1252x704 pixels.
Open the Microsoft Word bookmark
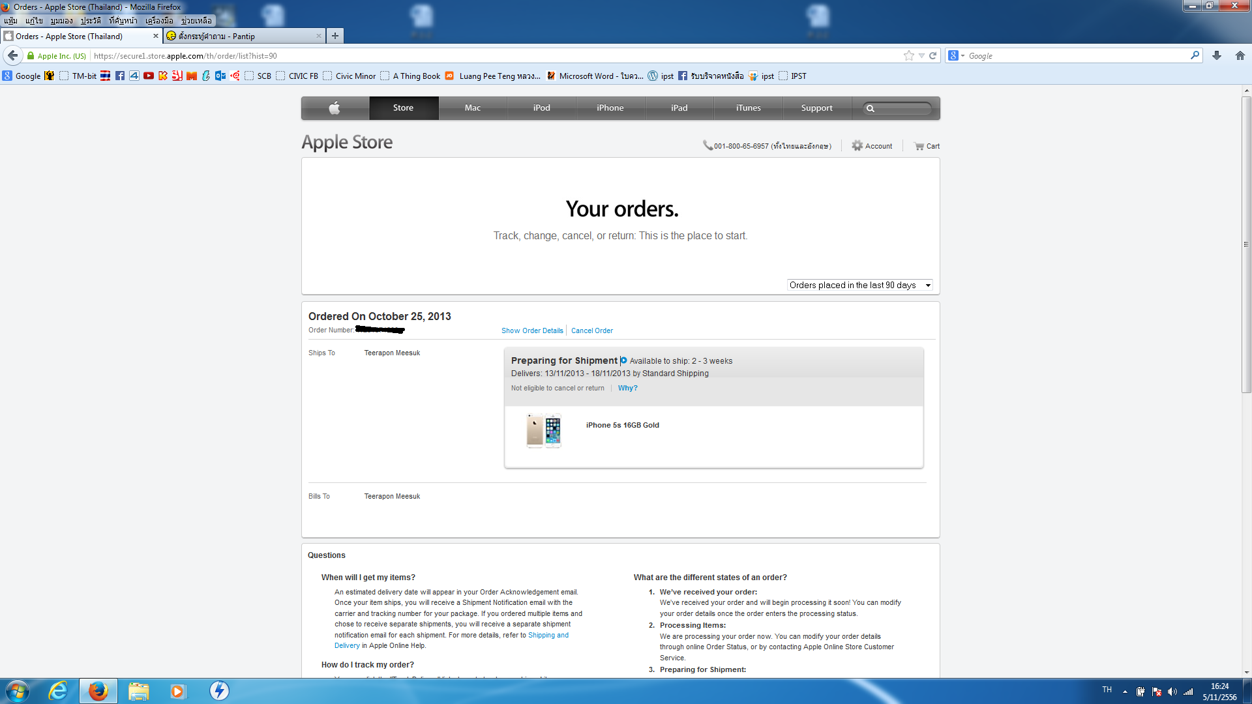(x=595, y=76)
